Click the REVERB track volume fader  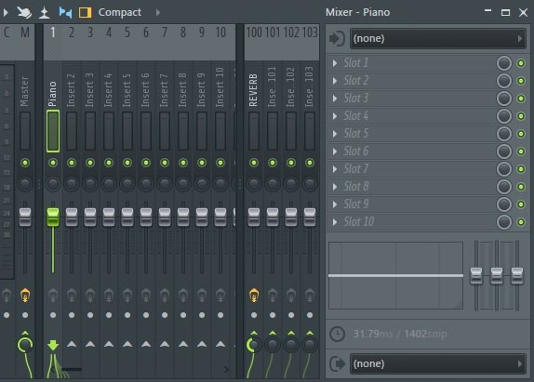coord(254,217)
